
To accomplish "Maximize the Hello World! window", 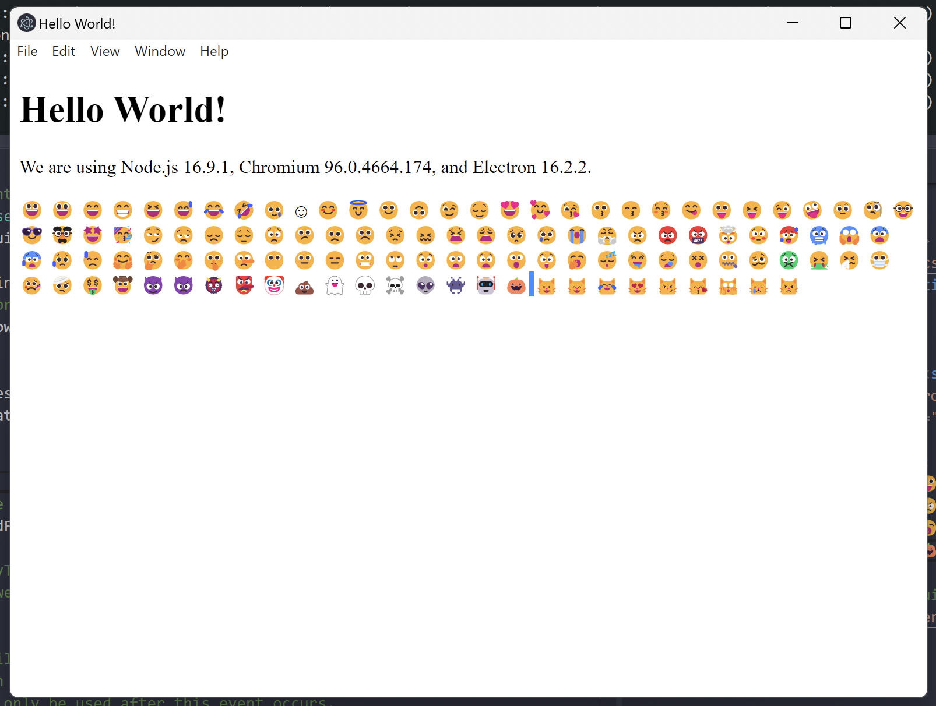I will pyautogui.click(x=846, y=23).
